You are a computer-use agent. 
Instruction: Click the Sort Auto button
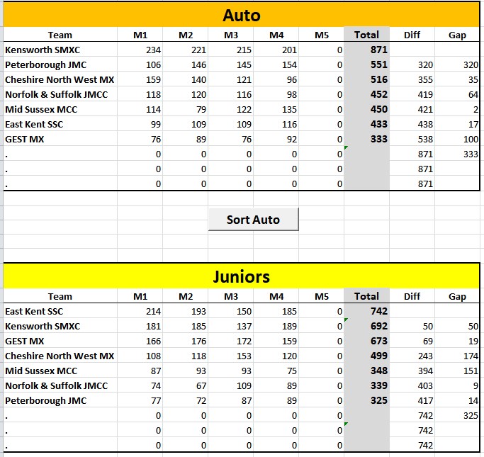coord(253,220)
